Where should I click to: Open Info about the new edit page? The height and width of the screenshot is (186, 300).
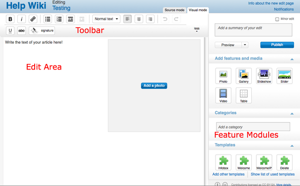tap(271, 3)
